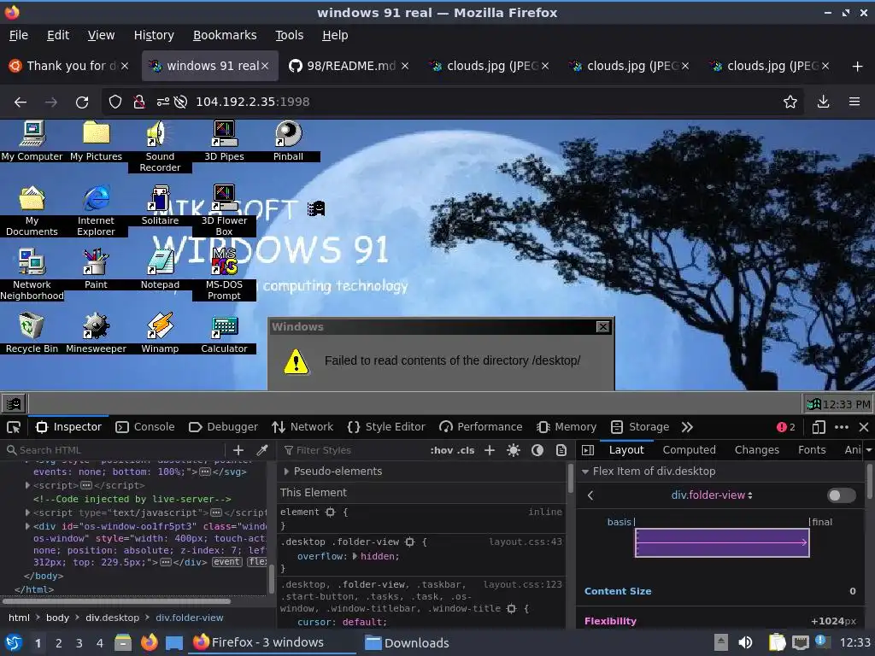This screenshot has width=875, height=656.
Task: Launch Solitaire shortcut
Action: (160, 205)
